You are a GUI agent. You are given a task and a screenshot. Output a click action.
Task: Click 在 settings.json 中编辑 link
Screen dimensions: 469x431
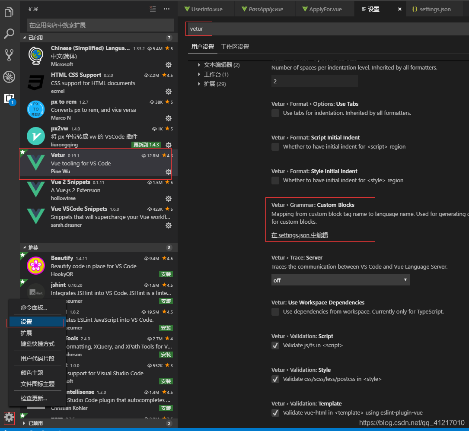tap(300, 235)
